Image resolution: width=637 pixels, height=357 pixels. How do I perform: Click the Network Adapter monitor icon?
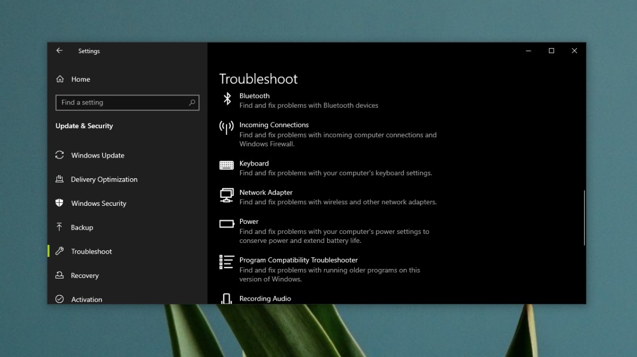pos(227,195)
